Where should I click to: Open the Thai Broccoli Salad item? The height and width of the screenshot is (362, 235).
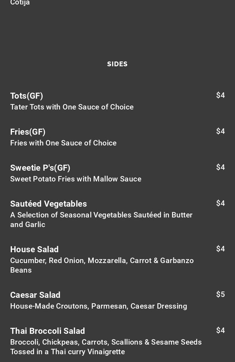pos(48,331)
